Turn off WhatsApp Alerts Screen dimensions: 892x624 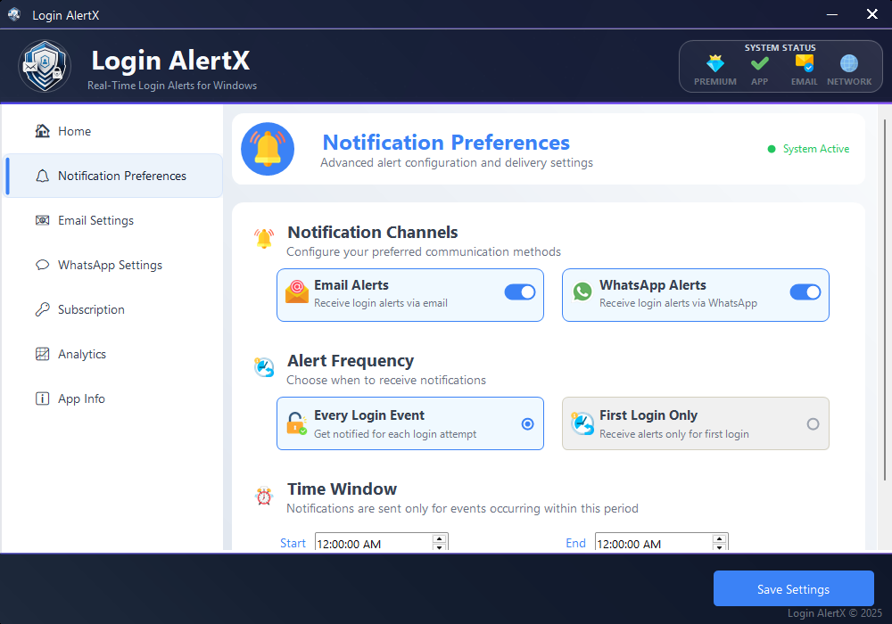click(805, 291)
